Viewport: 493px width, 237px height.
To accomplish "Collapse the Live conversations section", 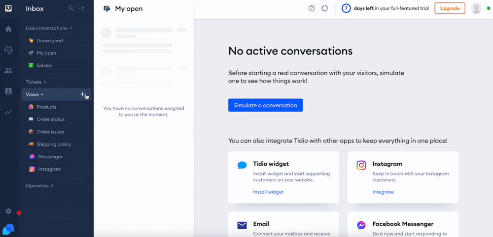I will point(49,28).
